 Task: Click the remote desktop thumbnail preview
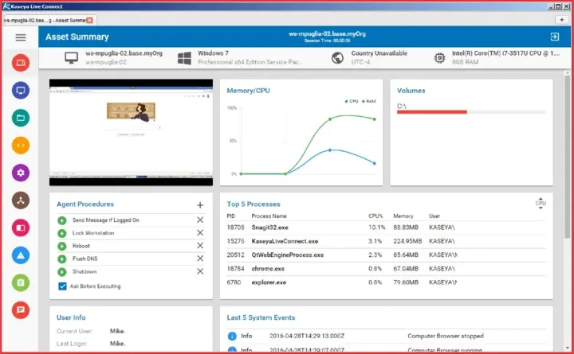coord(131,132)
